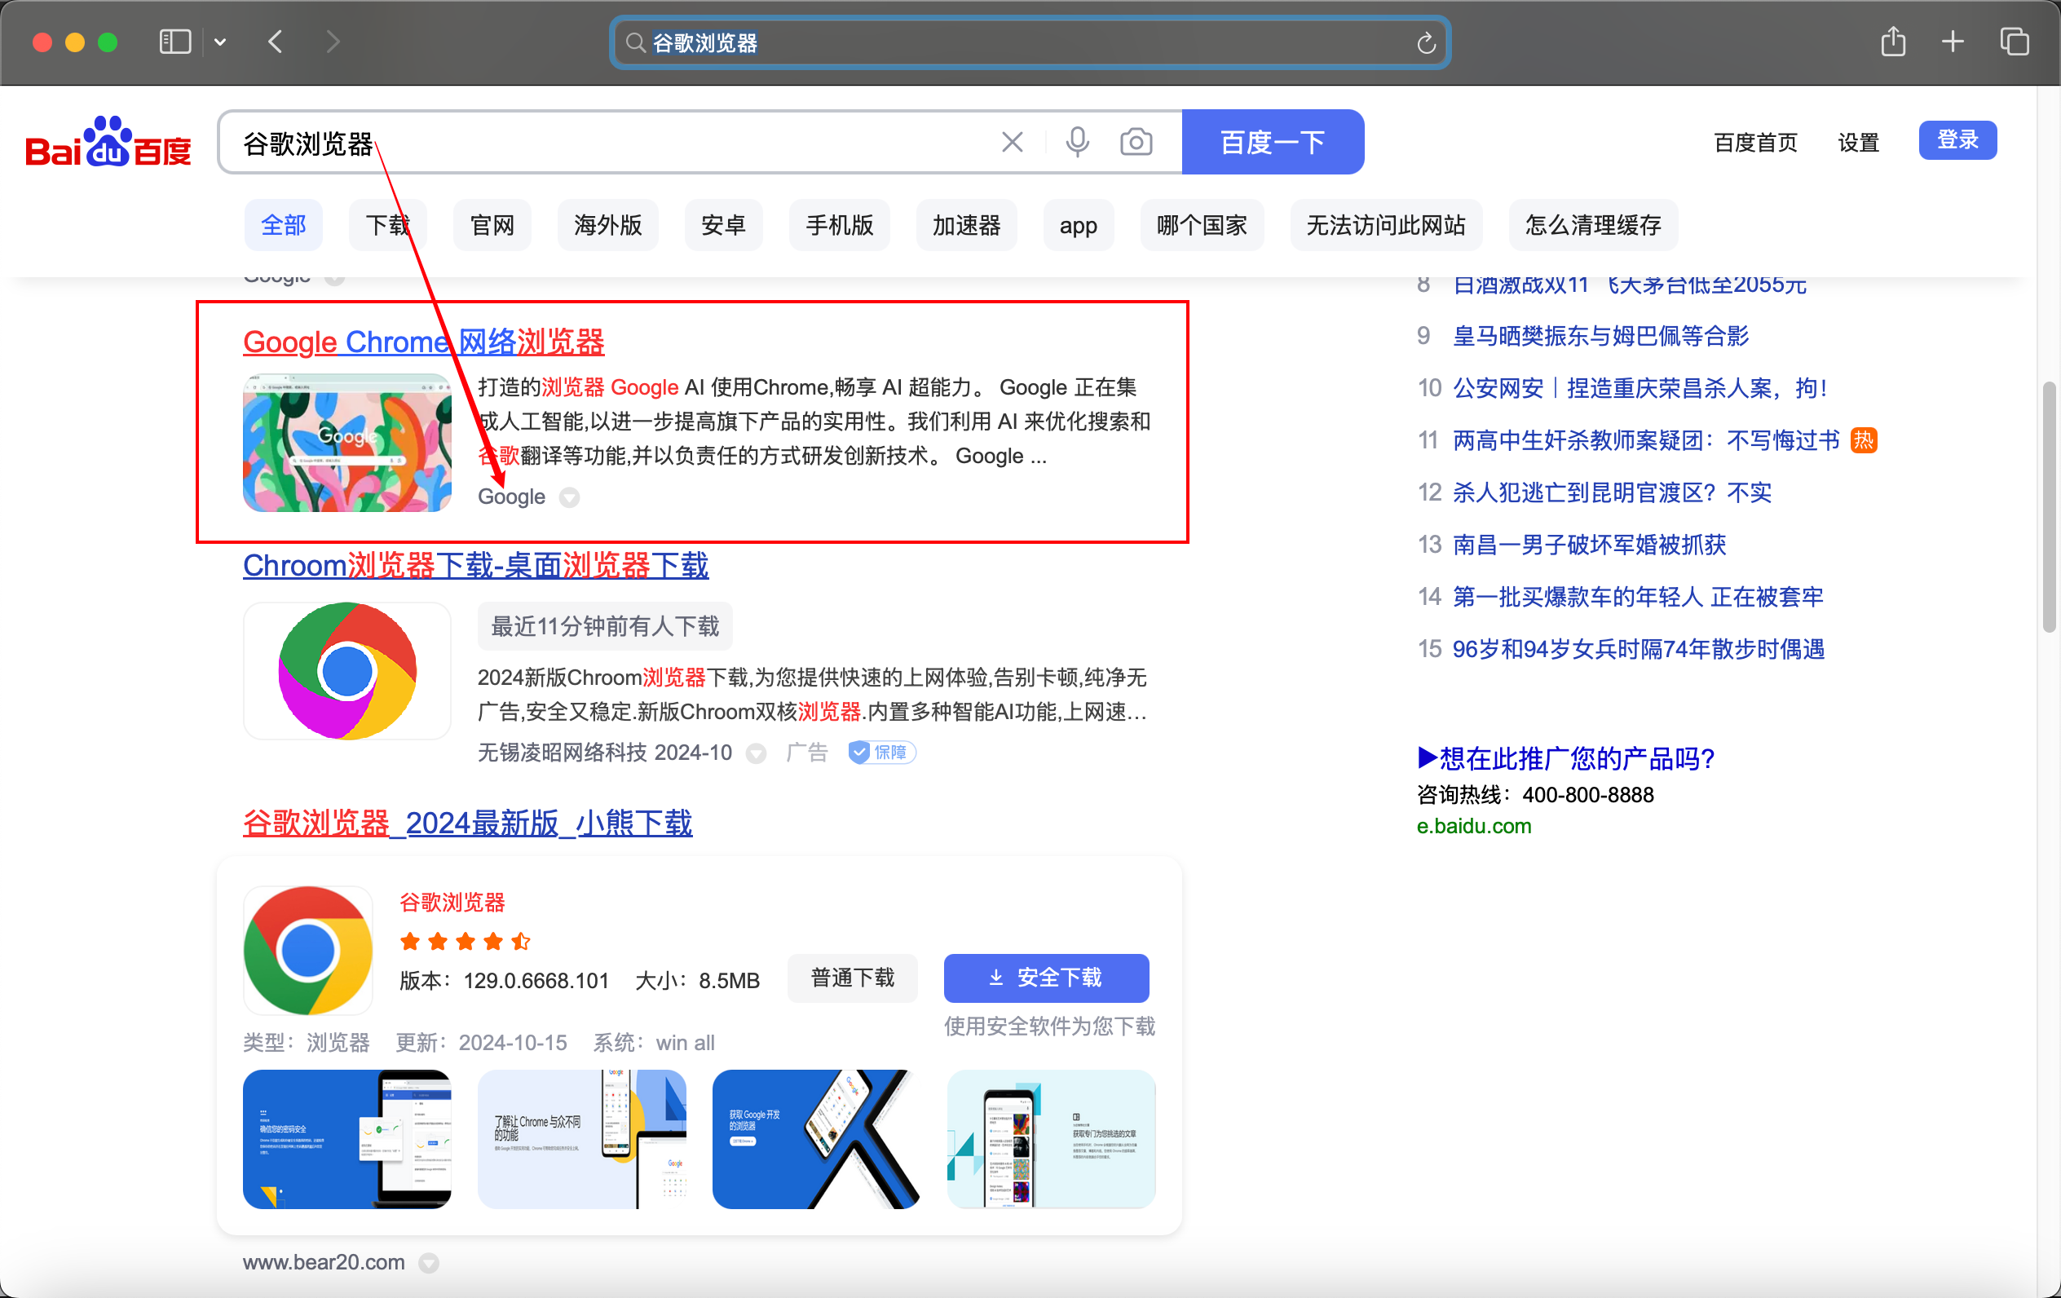Reload the page from the address bar
2061x1298 pixels.
pos(1425,43)
